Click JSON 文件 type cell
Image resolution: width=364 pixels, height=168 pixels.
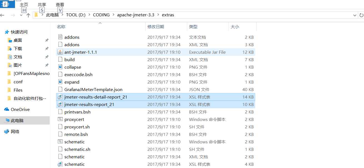pos(199,89)
